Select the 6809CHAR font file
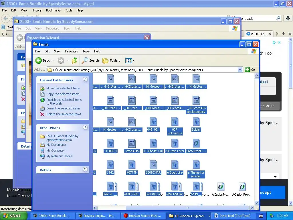 (153, 167)
